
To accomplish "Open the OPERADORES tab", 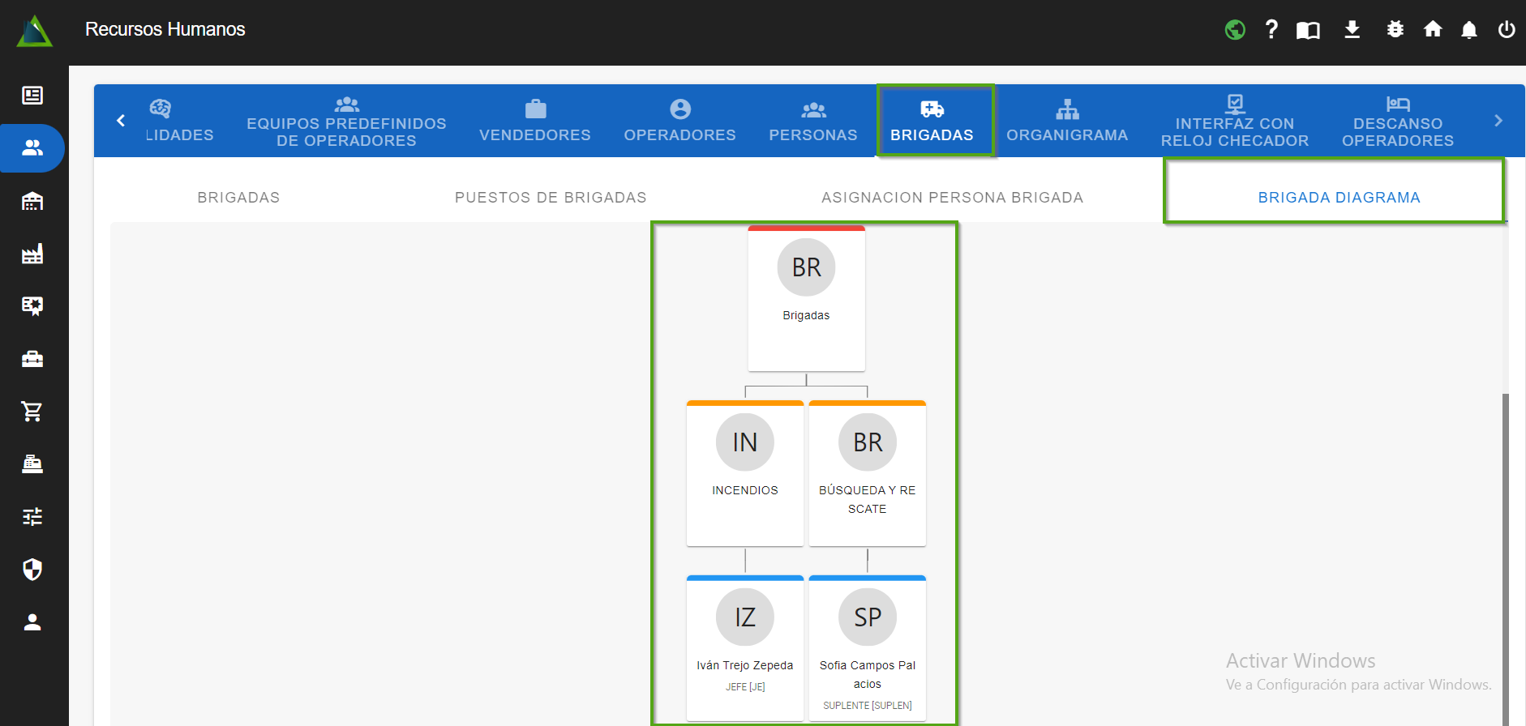I will [679, 122].
